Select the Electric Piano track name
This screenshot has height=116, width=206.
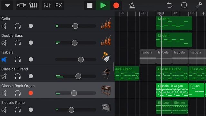pos(13,102)
